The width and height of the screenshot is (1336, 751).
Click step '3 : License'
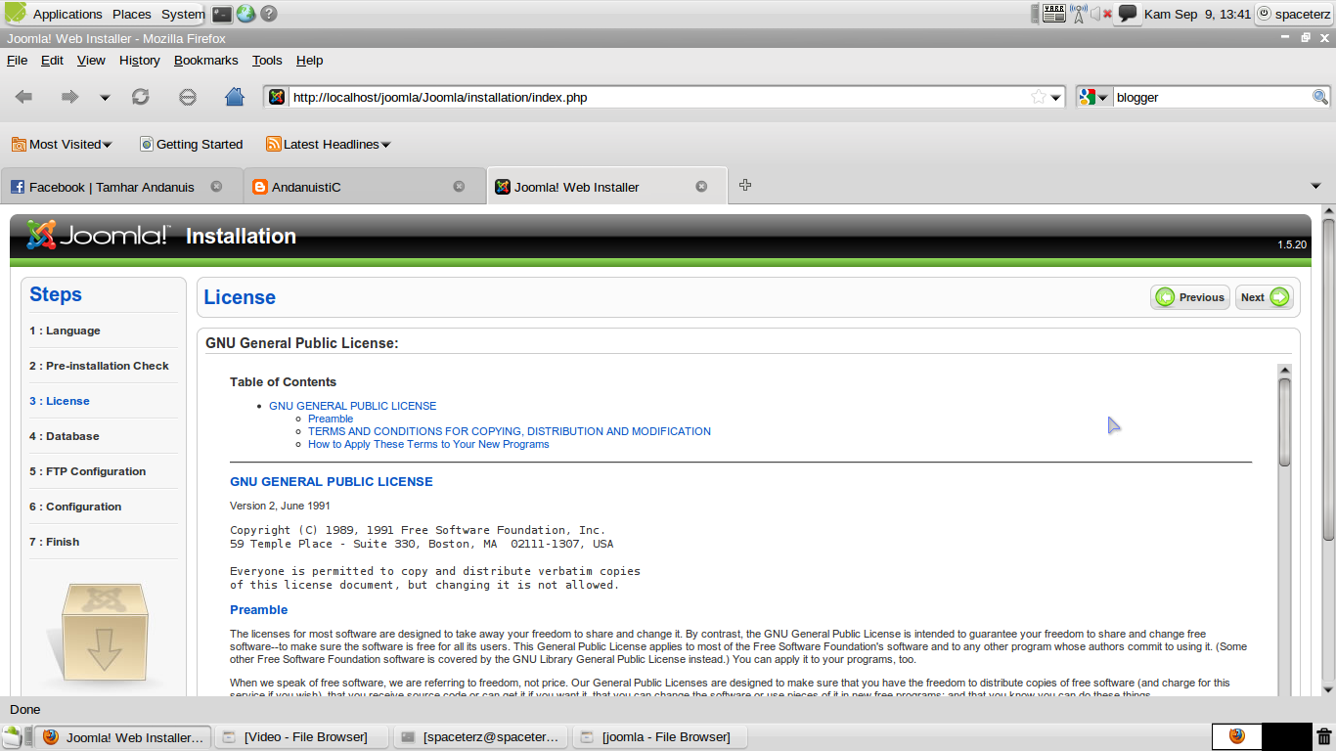click(x=60, y=401)
